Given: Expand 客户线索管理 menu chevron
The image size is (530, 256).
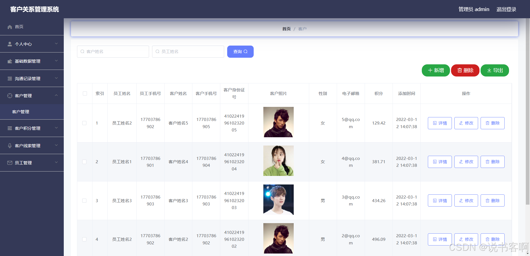Looking at the screenshot, I should point(56,145).
